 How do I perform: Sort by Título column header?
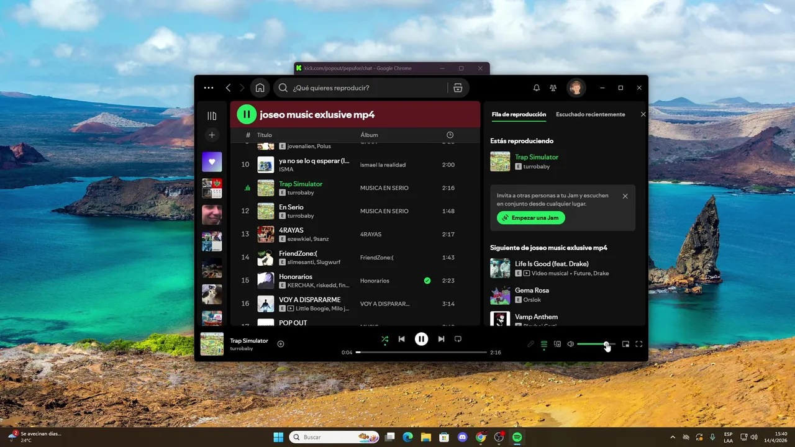[265, 135]
